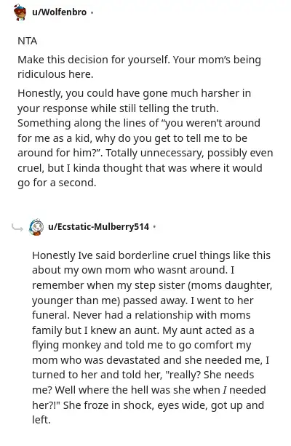Click the NTA verdict text
Image resolution: width=291 pixels, height=446 pixels.
pos(28,41)
